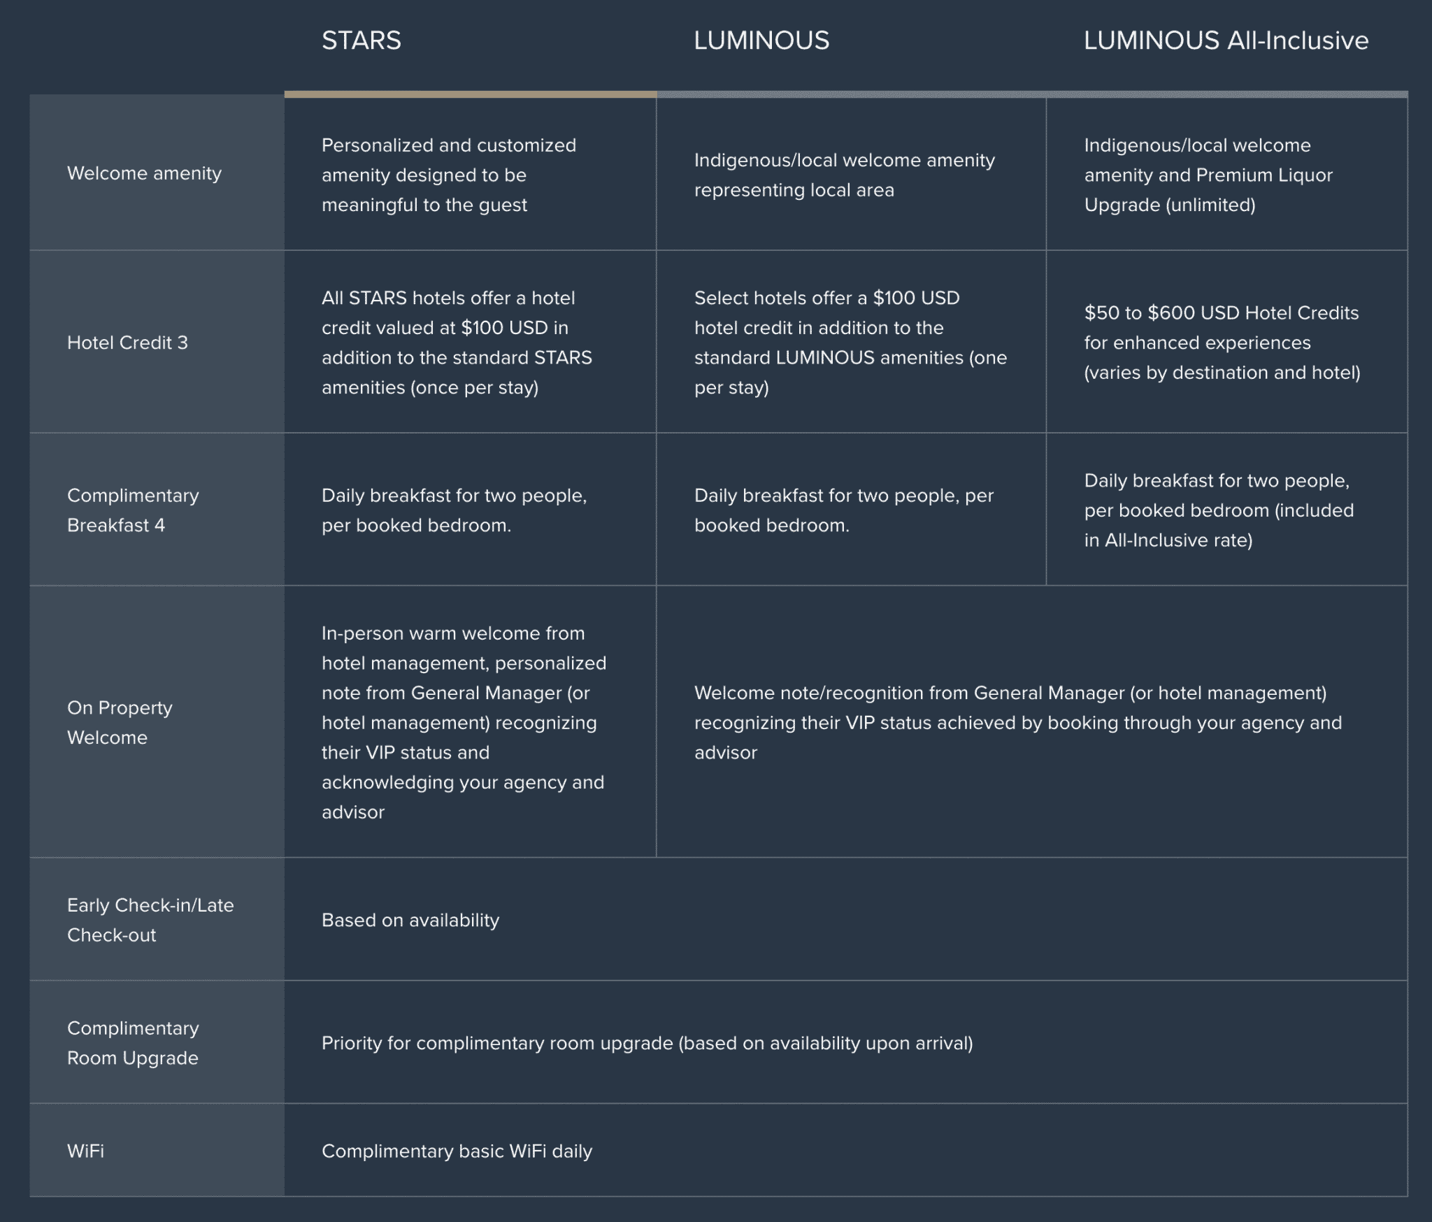Click 'In-person warm welcome' description cell
Screen dimensions: 1432x1222
point(464,722)
